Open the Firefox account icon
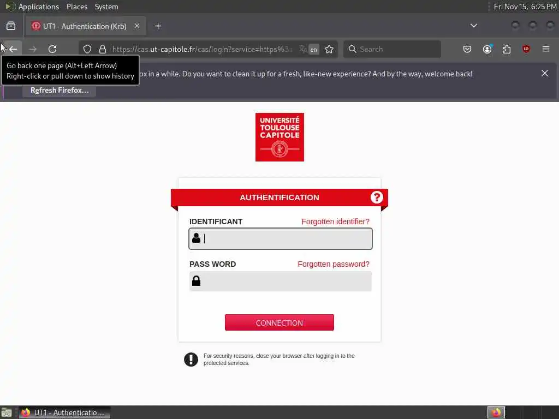The image size is (559, 419). pyautogui.click(x=487, y=49)
